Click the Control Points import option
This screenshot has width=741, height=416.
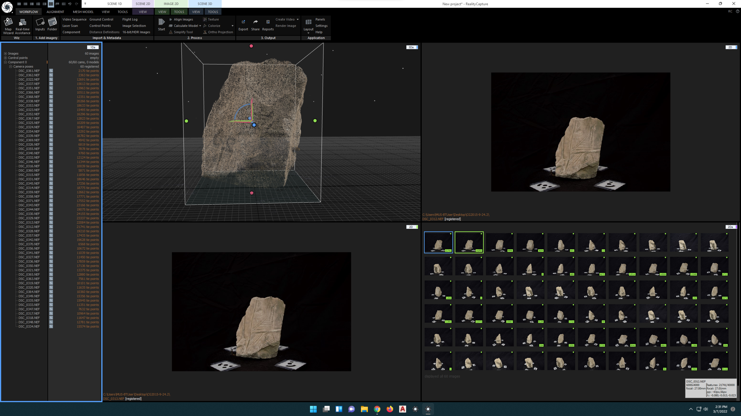pyautogui.click(x=100, y=26)
